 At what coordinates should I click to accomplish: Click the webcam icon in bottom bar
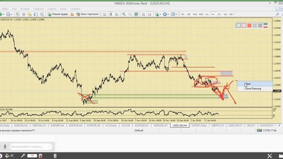pos(41,156)
